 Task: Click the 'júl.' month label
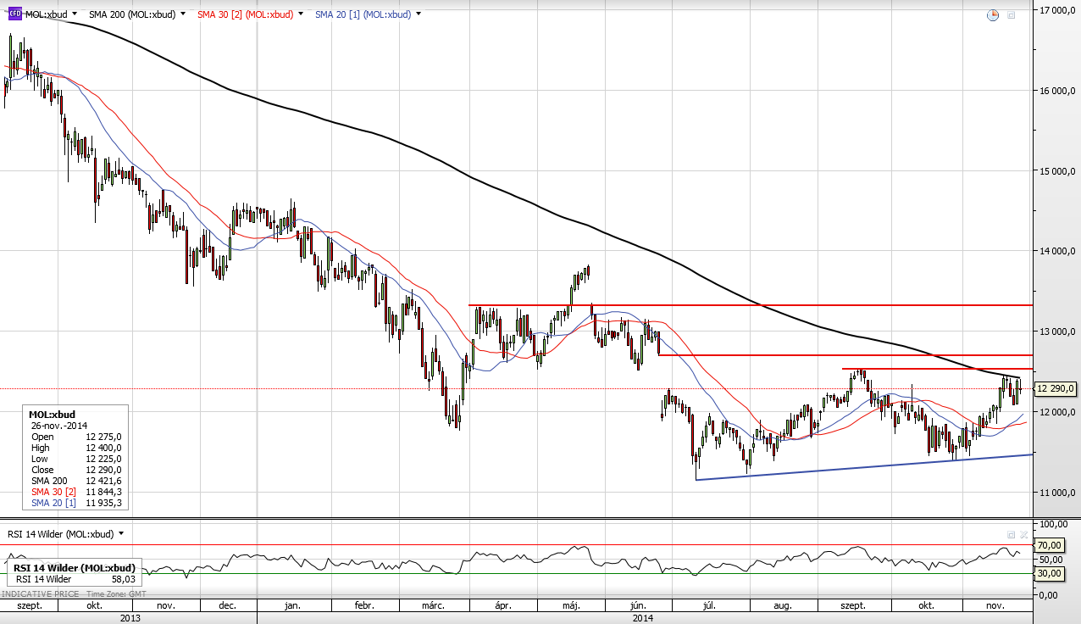click(709, 606)
